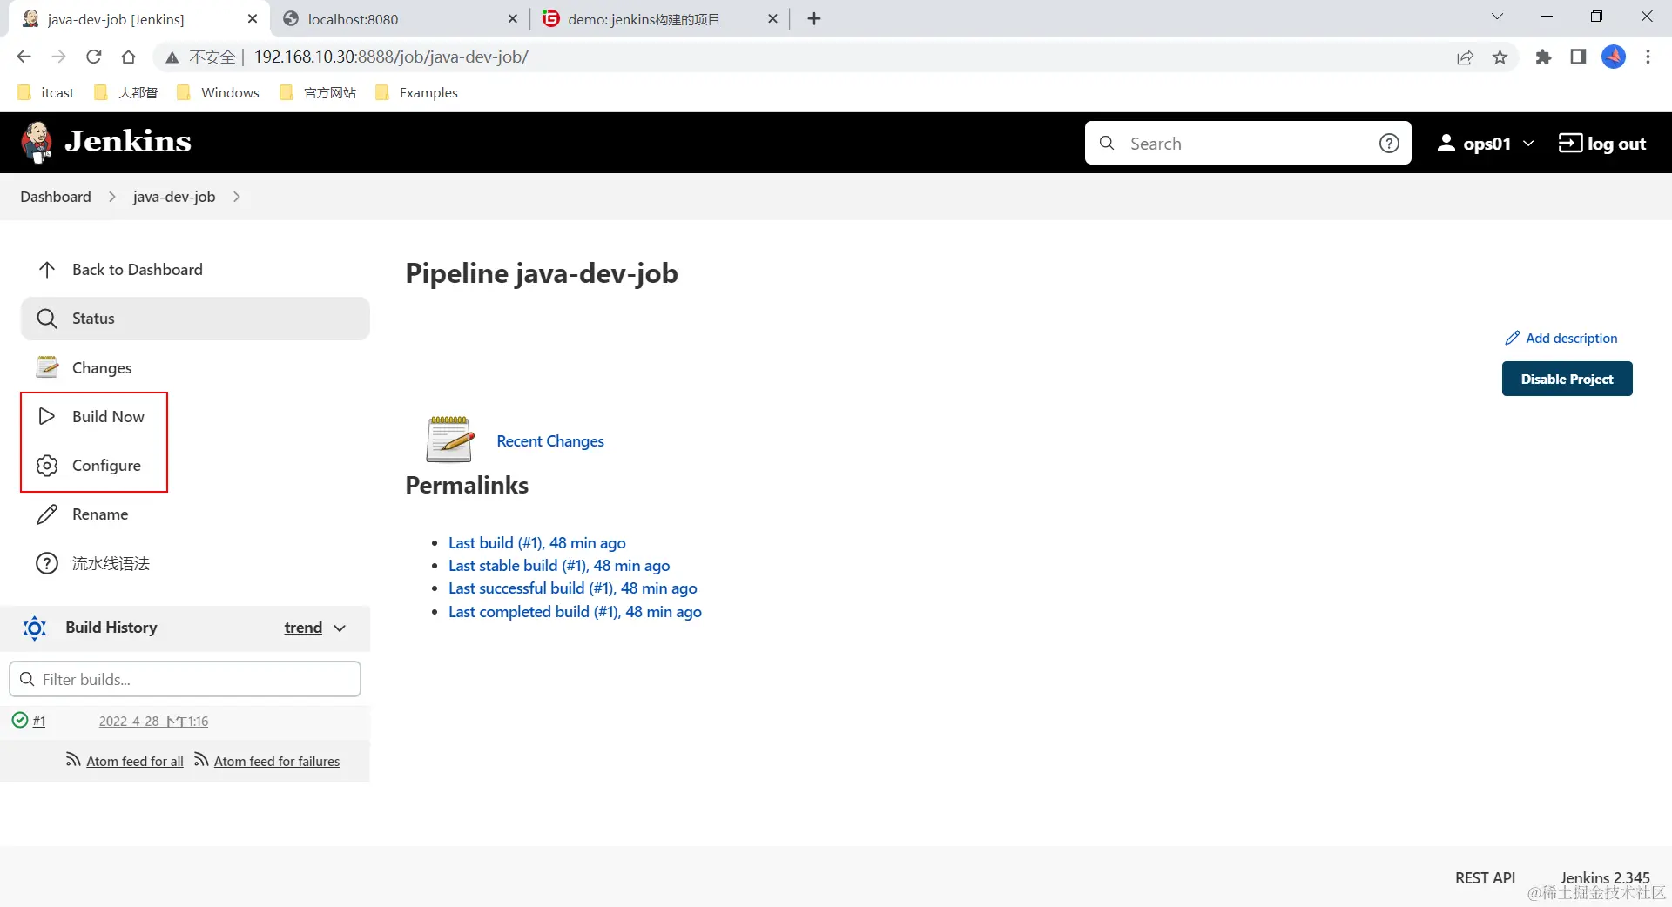Open Last stable build (#1) permalink

pyautogui.click(x=559, y=565)
